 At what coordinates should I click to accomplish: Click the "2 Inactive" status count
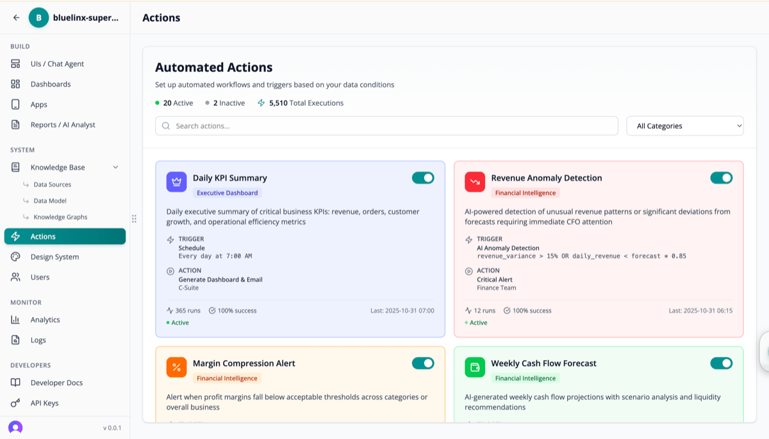tap(229, 103)
